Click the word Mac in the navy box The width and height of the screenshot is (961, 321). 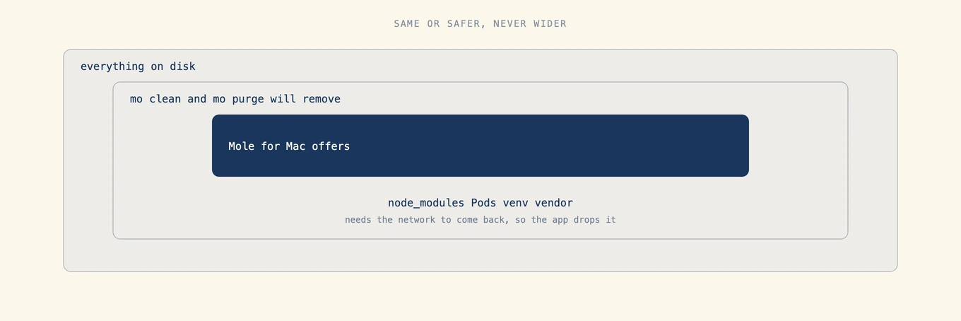pos(295,146)
